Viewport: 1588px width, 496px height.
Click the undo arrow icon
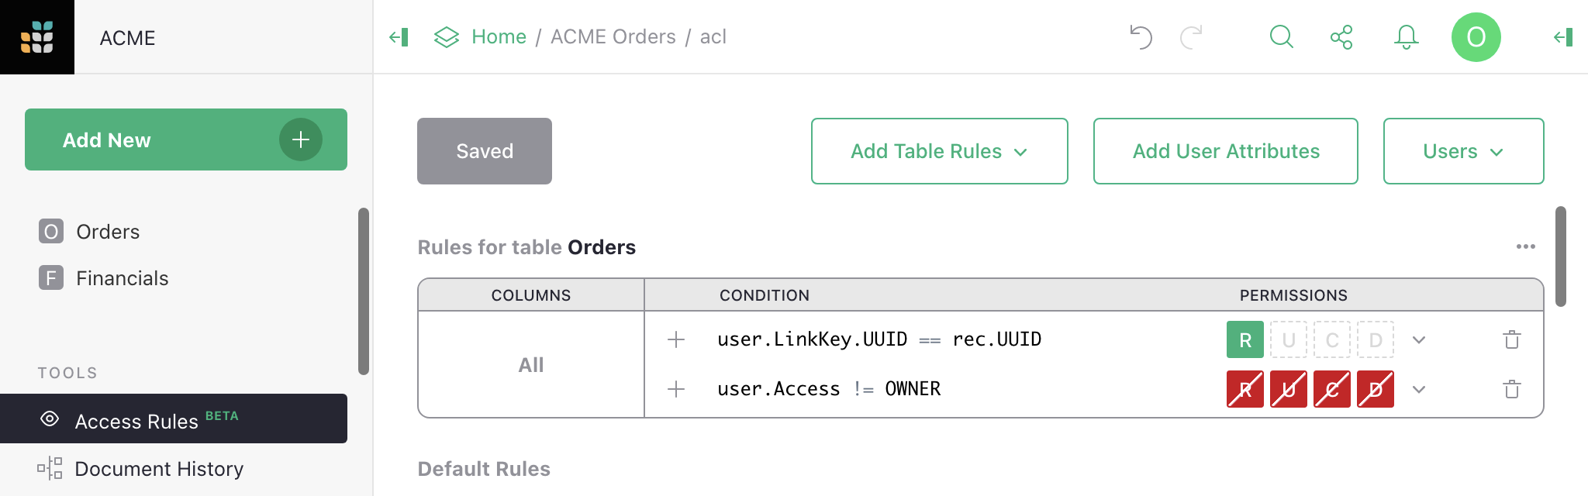[1141, 36]
